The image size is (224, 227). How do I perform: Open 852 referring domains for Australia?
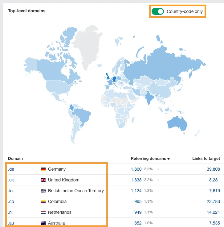pos(138,223)
